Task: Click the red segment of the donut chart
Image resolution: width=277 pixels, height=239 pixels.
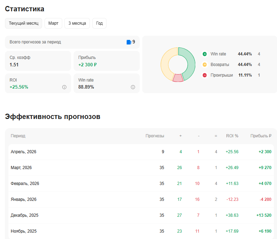Action: click(x=178, y=78)
